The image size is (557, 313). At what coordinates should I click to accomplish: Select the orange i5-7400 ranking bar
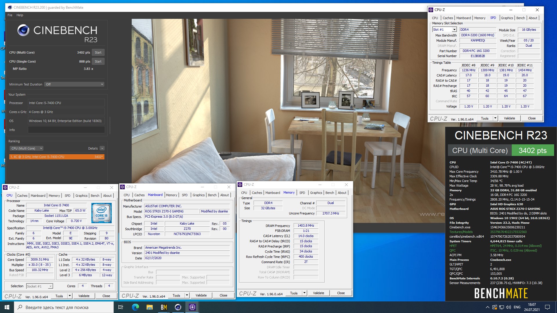tap(57, 157)
